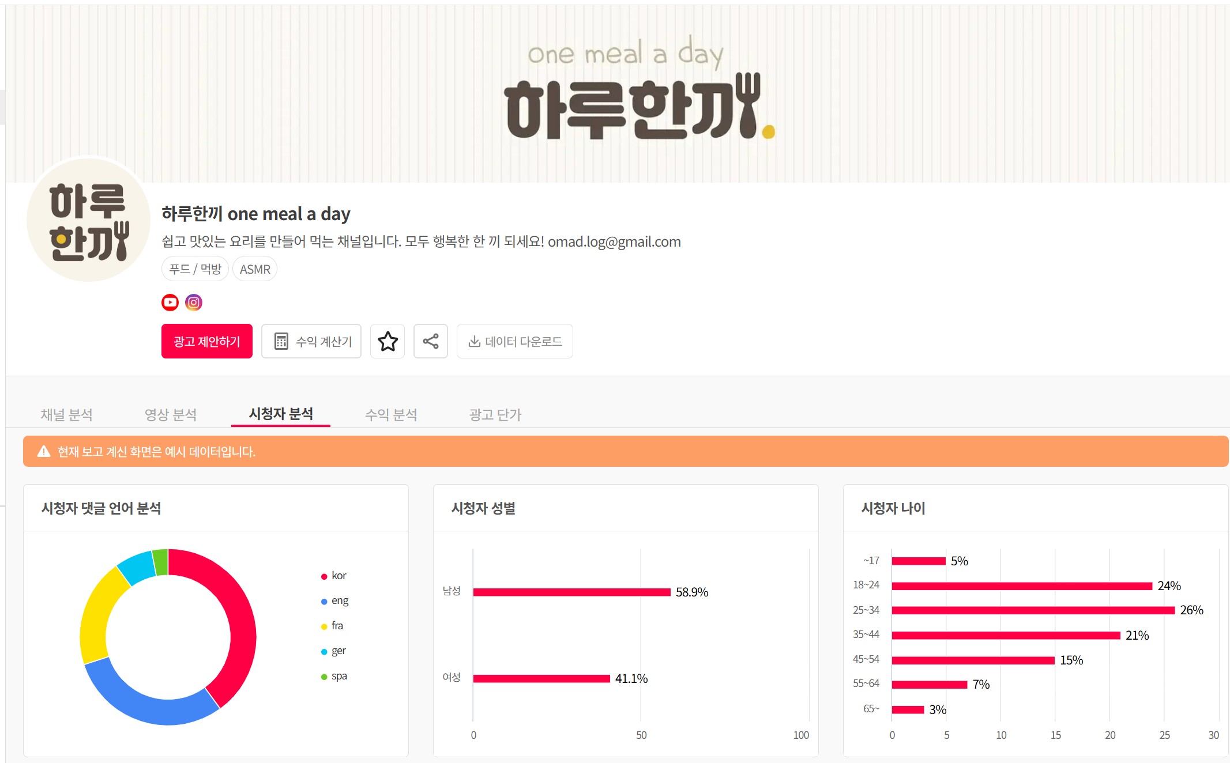Open the channel's YouTube link icon
The image size is (1230, 763).
click(170, 302)
